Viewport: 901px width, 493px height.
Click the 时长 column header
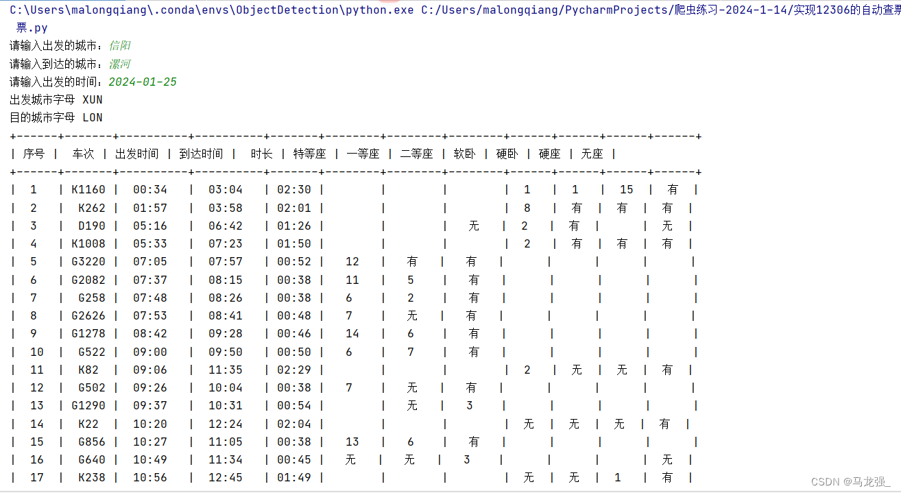[261, 154]
